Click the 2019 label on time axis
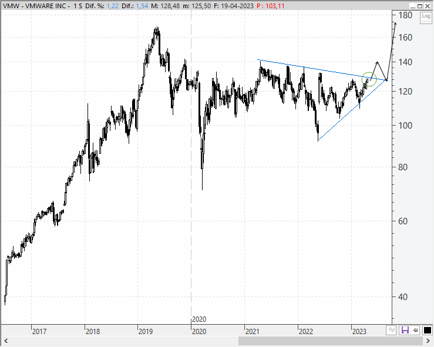Image resolution: width=434 pixels, height=347 pixels. (x=146, y=331)
